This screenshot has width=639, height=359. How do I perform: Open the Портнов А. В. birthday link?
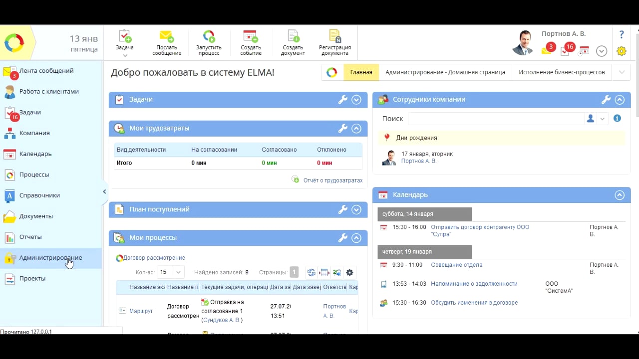[x=419, y=161]
